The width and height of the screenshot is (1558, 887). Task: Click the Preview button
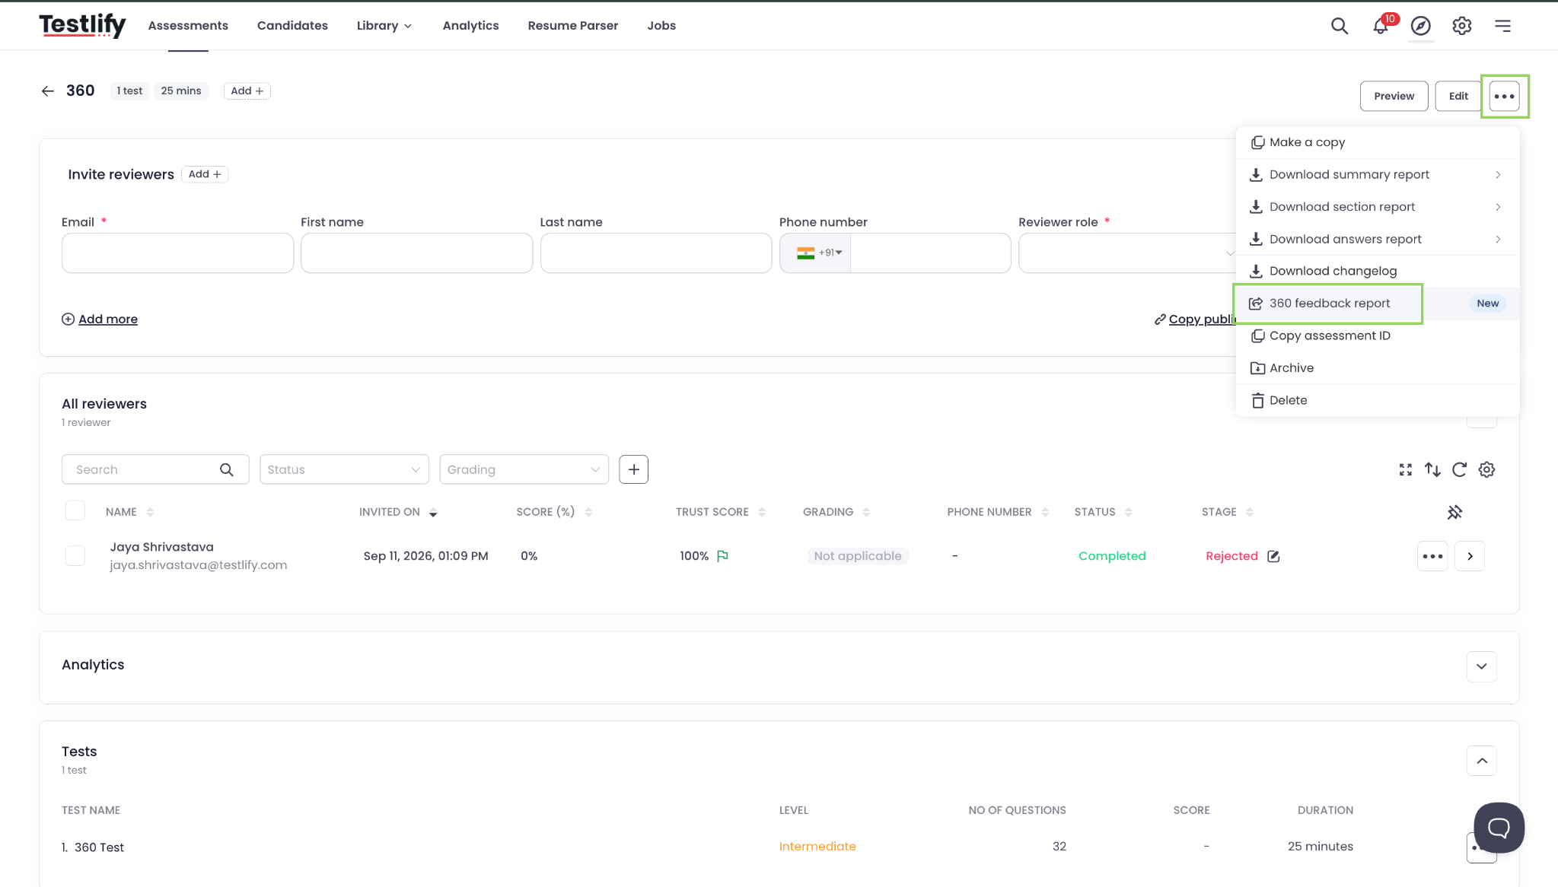(x=1394, y=96)
